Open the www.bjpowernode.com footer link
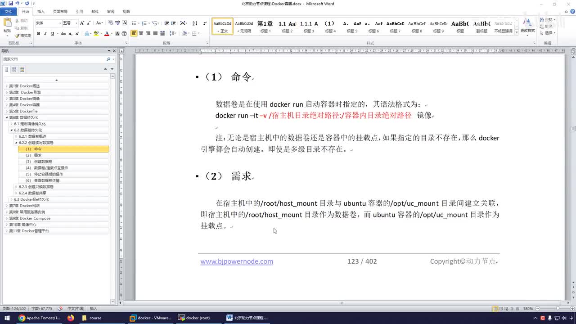The width and height of the screenshot is (576, 324). tap(237, 261)
